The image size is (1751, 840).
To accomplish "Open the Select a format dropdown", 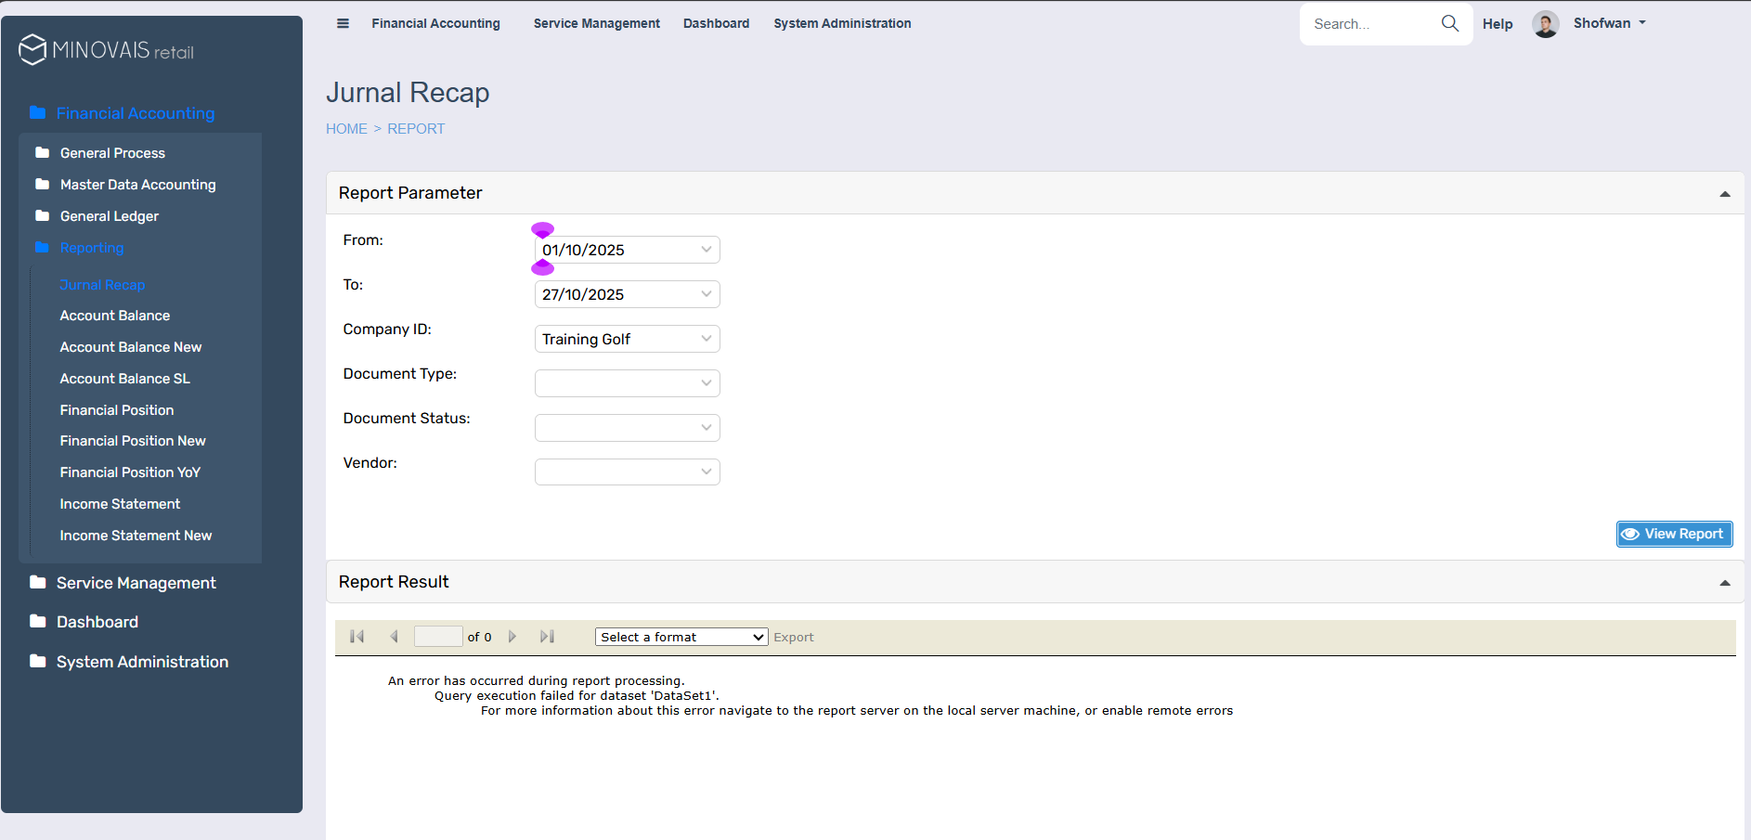I will (x=681, y=637).
